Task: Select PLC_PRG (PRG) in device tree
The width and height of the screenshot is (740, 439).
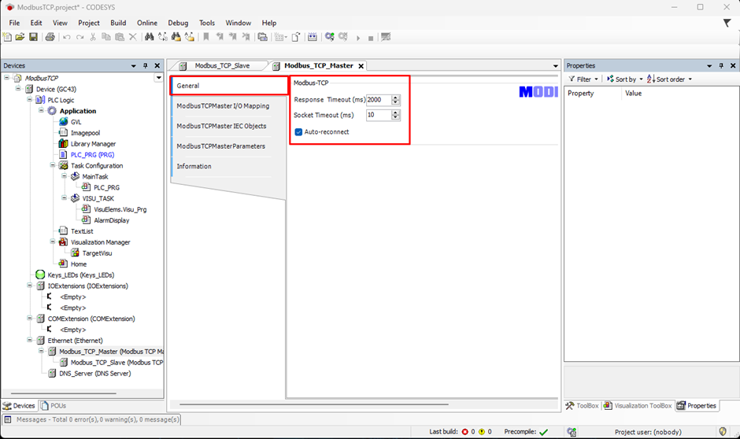Action: point(93,155)
